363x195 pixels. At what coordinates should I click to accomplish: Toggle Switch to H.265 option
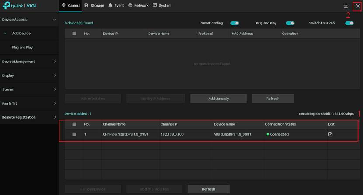coord(349,23)
